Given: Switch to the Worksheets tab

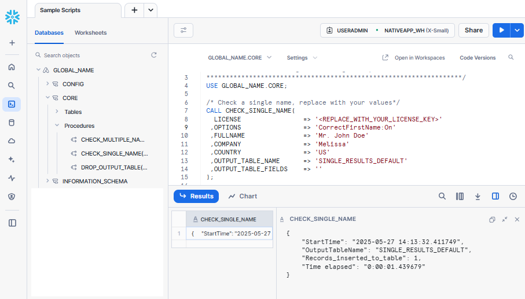Looking at the screenshot, I should coord(90,33).
